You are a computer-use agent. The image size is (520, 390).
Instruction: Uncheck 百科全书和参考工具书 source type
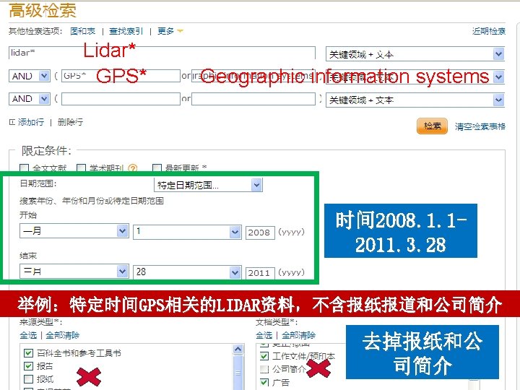pyautogui.click(x=29, y=353)
